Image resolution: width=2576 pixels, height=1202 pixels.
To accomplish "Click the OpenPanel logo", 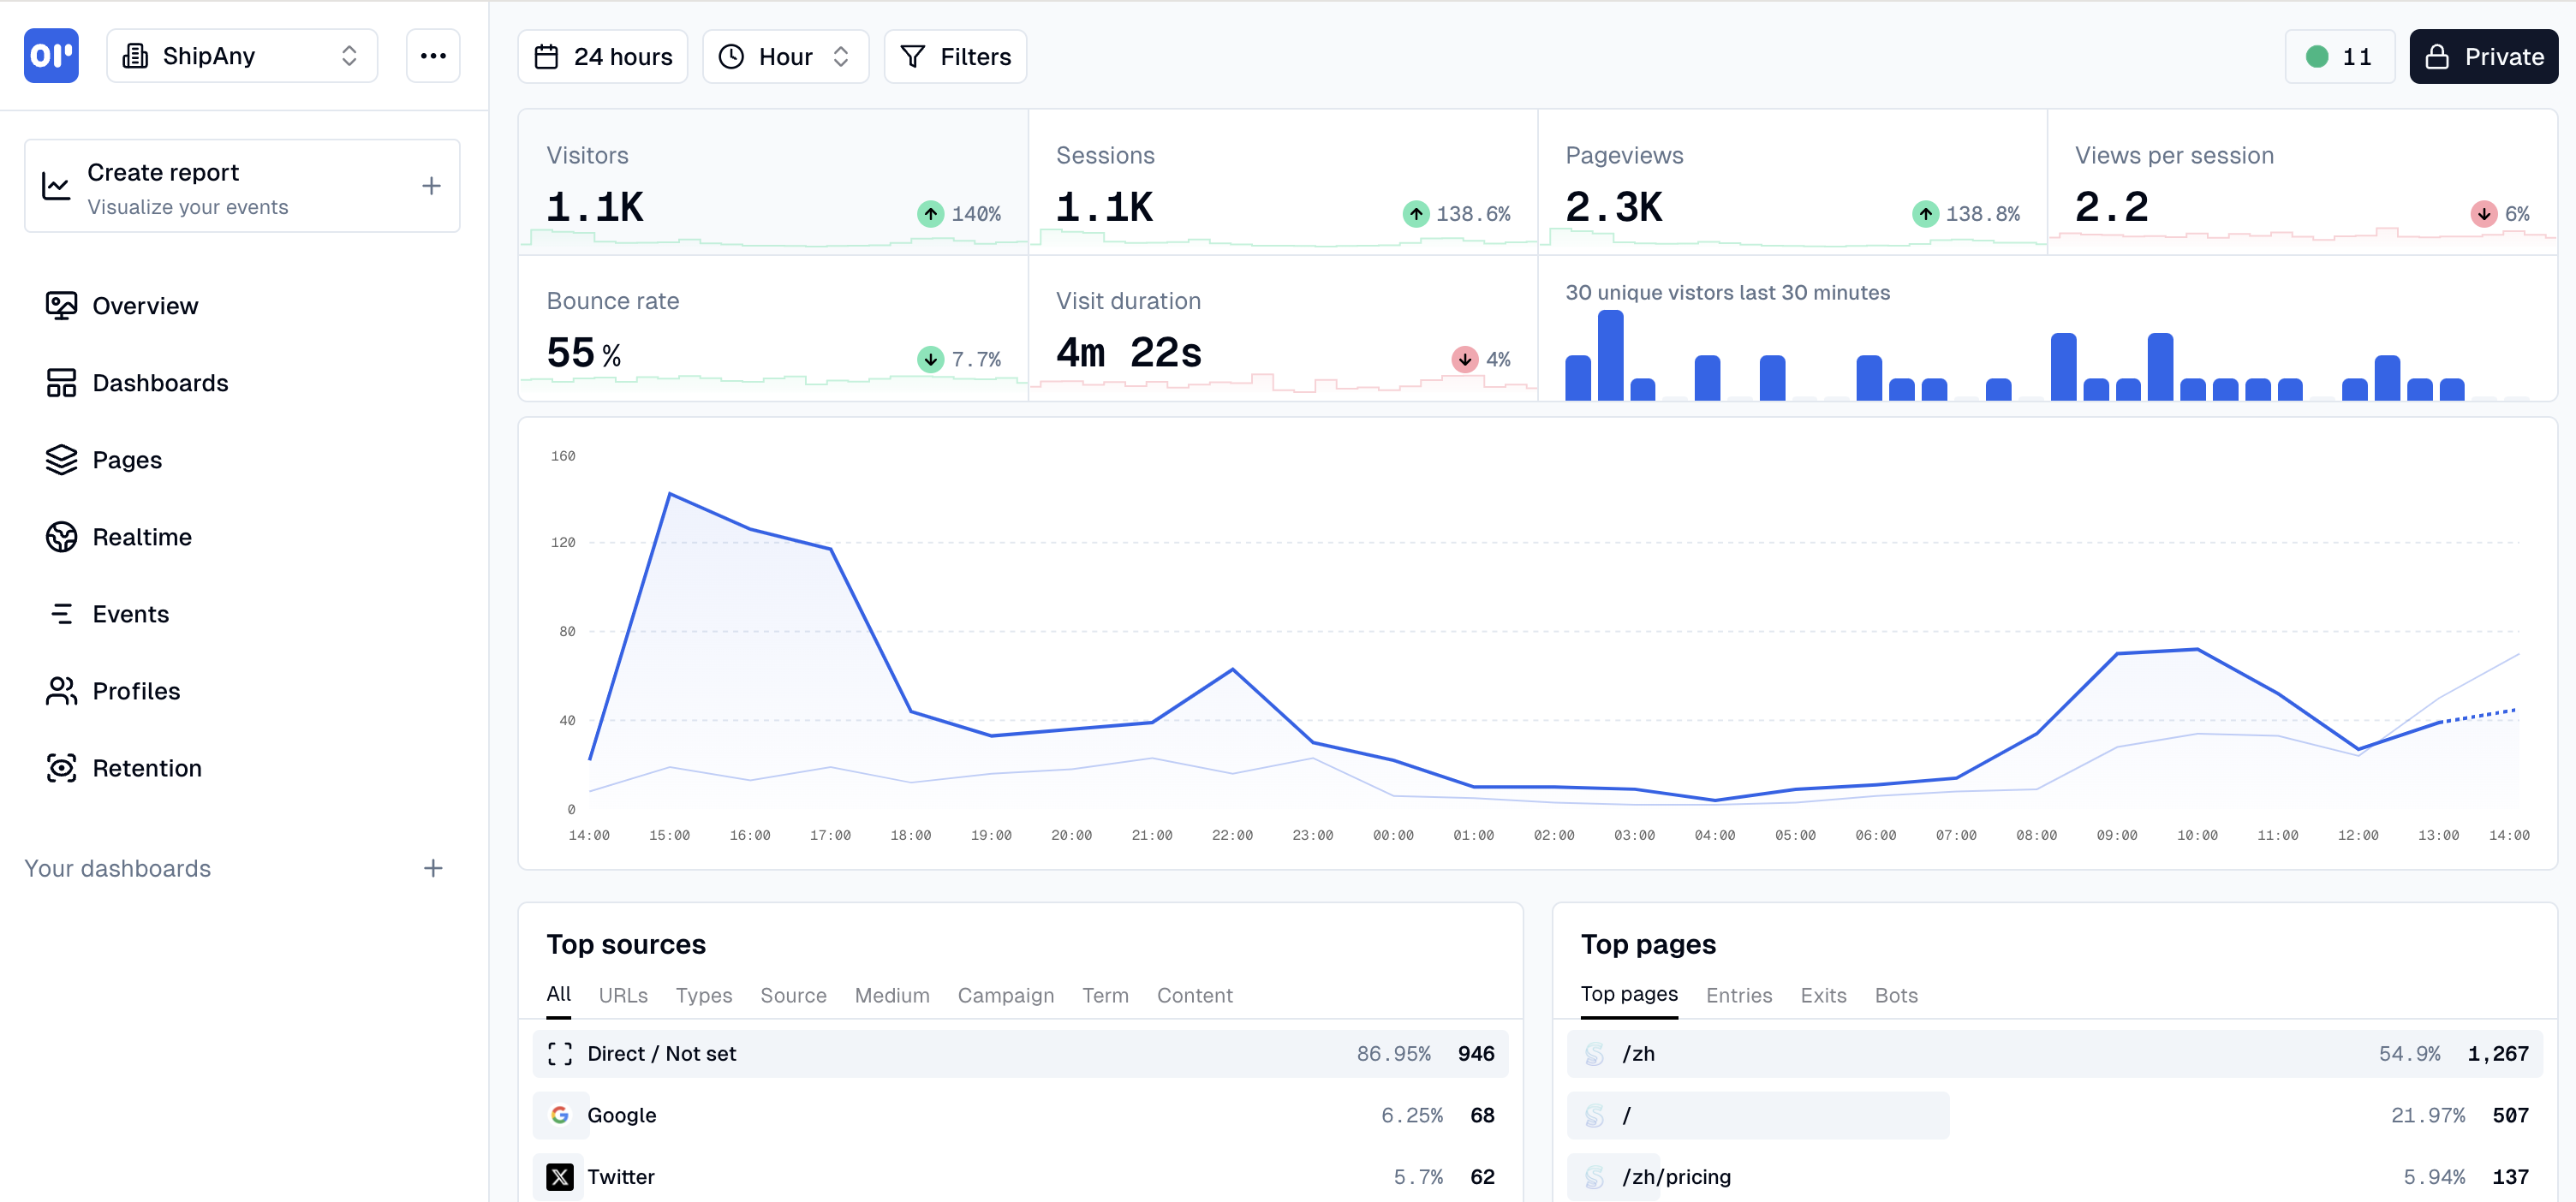I will point(51,55).
